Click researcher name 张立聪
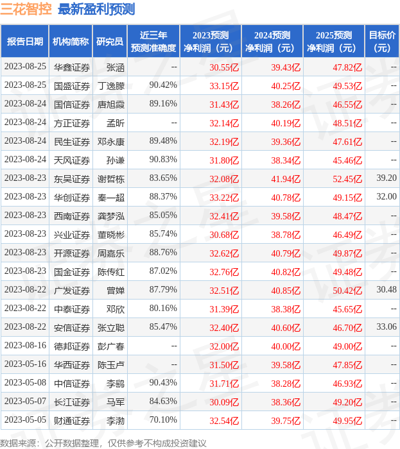 coord(111,328)
